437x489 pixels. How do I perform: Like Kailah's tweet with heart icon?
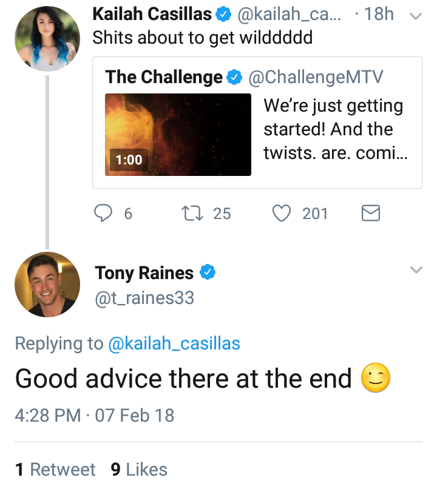[282, 214]
